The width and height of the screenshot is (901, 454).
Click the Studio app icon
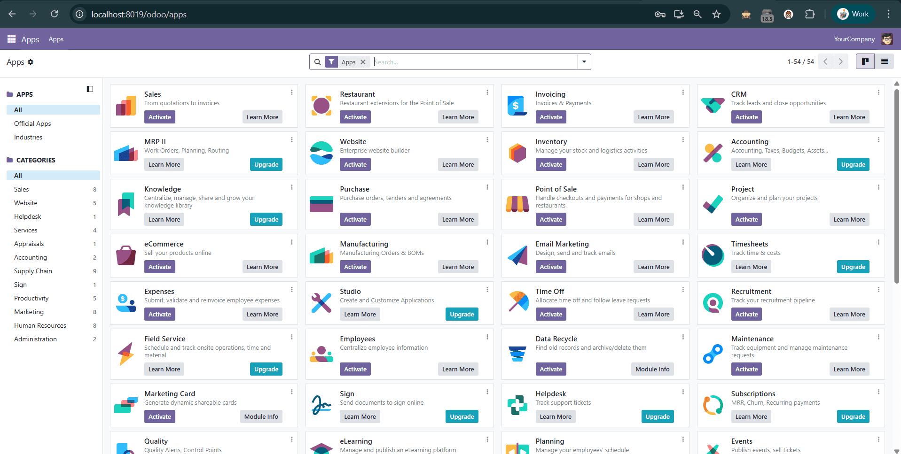321,303
